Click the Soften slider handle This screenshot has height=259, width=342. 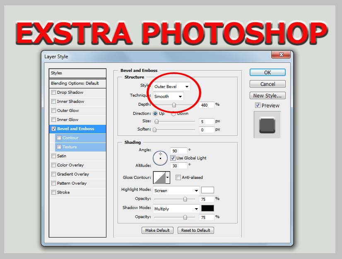click(x=154, y=130)
